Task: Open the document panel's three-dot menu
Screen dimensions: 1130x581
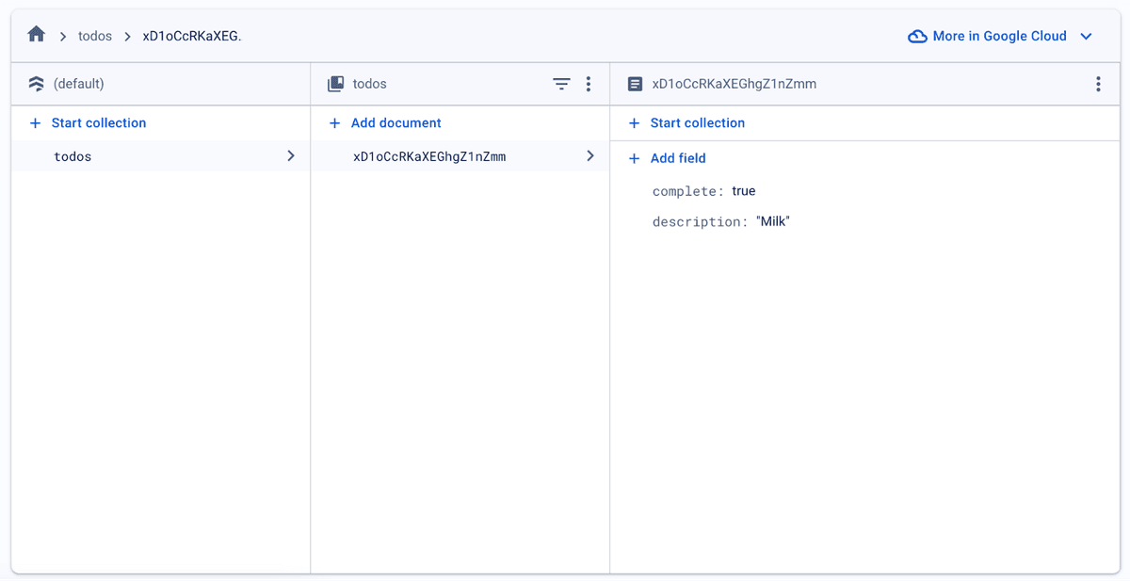Action: 1098,84
